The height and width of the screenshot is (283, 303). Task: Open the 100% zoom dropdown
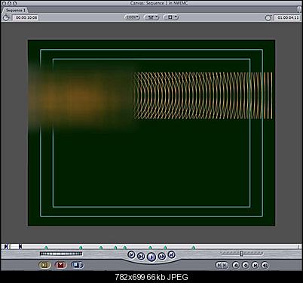tap(132, 17)
